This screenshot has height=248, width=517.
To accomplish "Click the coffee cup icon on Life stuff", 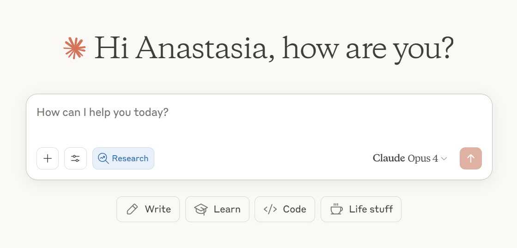I will click(x=336, y=209).
